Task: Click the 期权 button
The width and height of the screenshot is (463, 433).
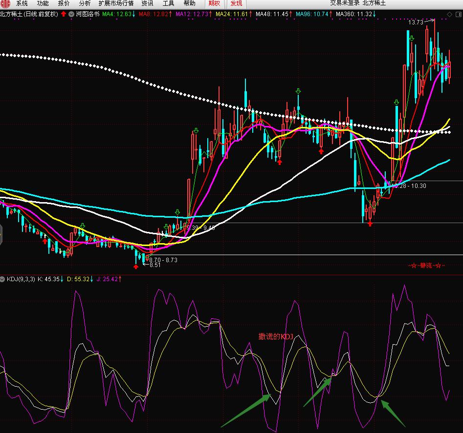Action: (214, 3)
